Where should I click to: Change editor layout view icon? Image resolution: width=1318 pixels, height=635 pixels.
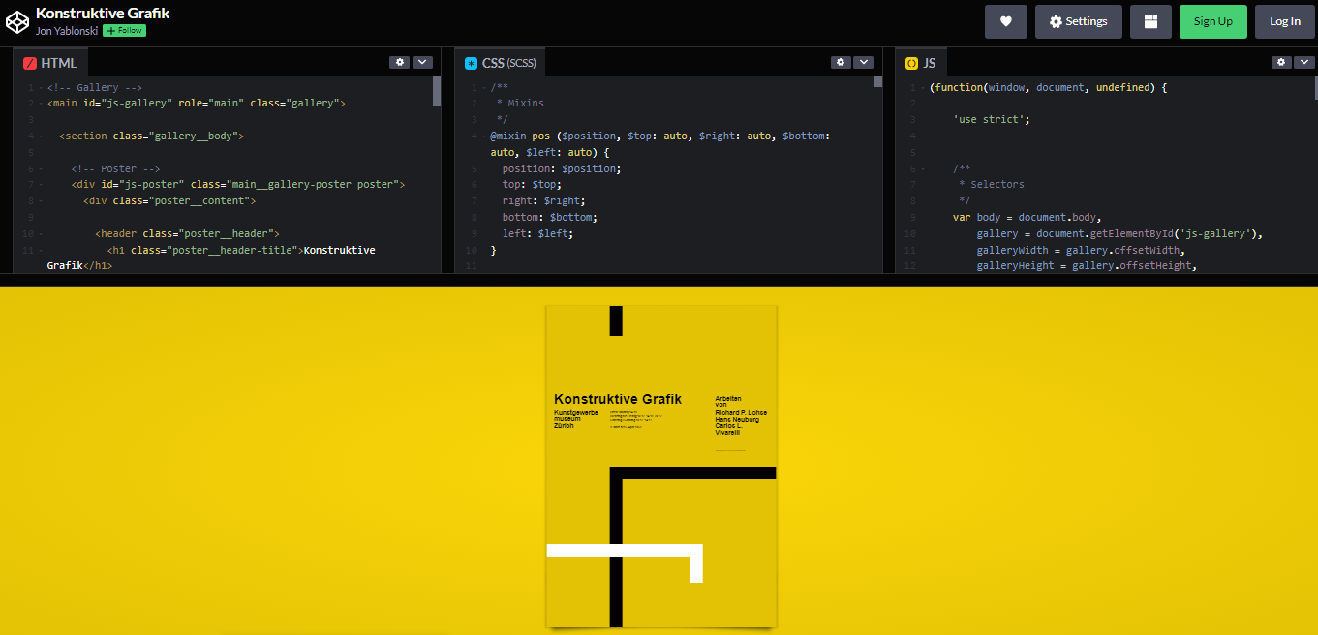1150,21
